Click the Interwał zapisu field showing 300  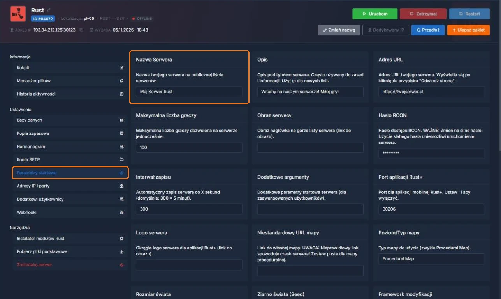189,209
